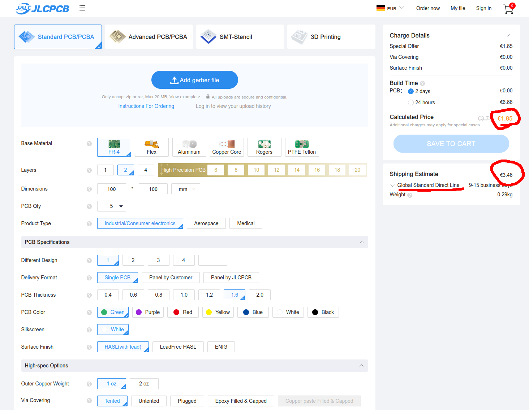The width and height of the screenshot is (529, 410).
Task: Click the empty Different Design input box
Action: click(x=213, y=260)
